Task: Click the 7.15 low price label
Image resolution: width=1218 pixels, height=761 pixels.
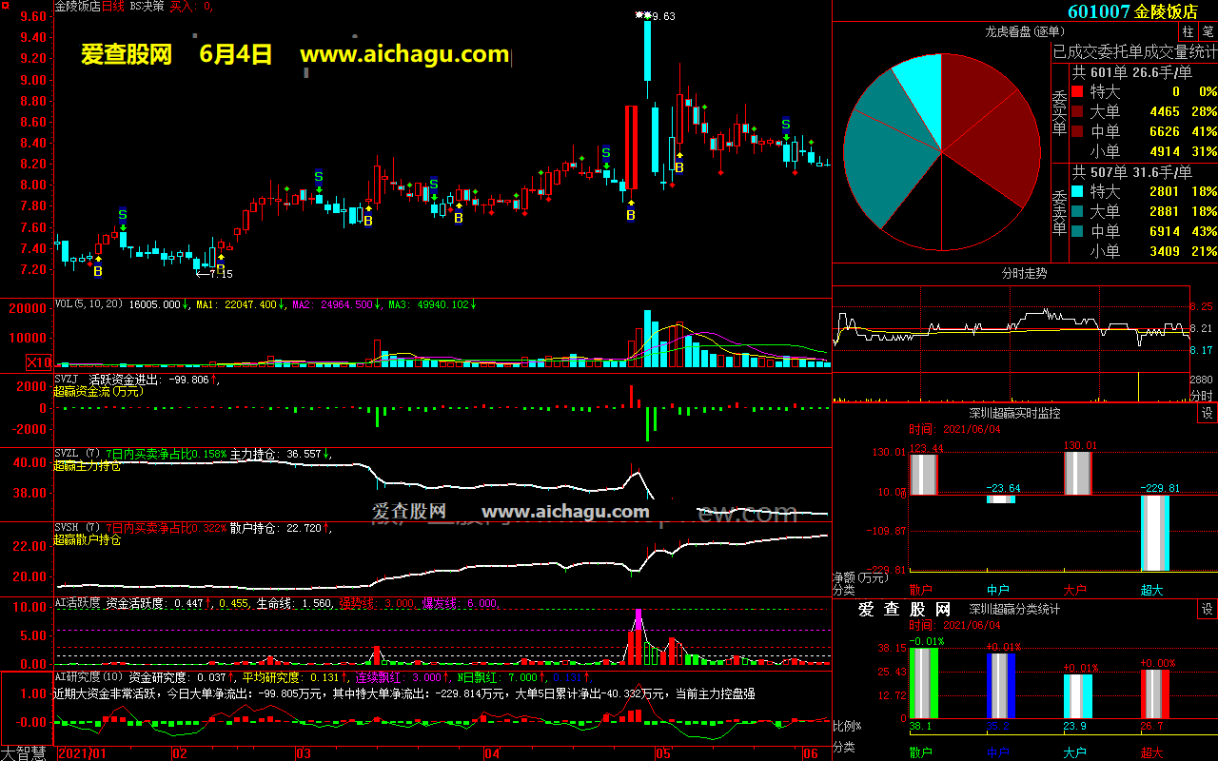Action: pos(220,274)
